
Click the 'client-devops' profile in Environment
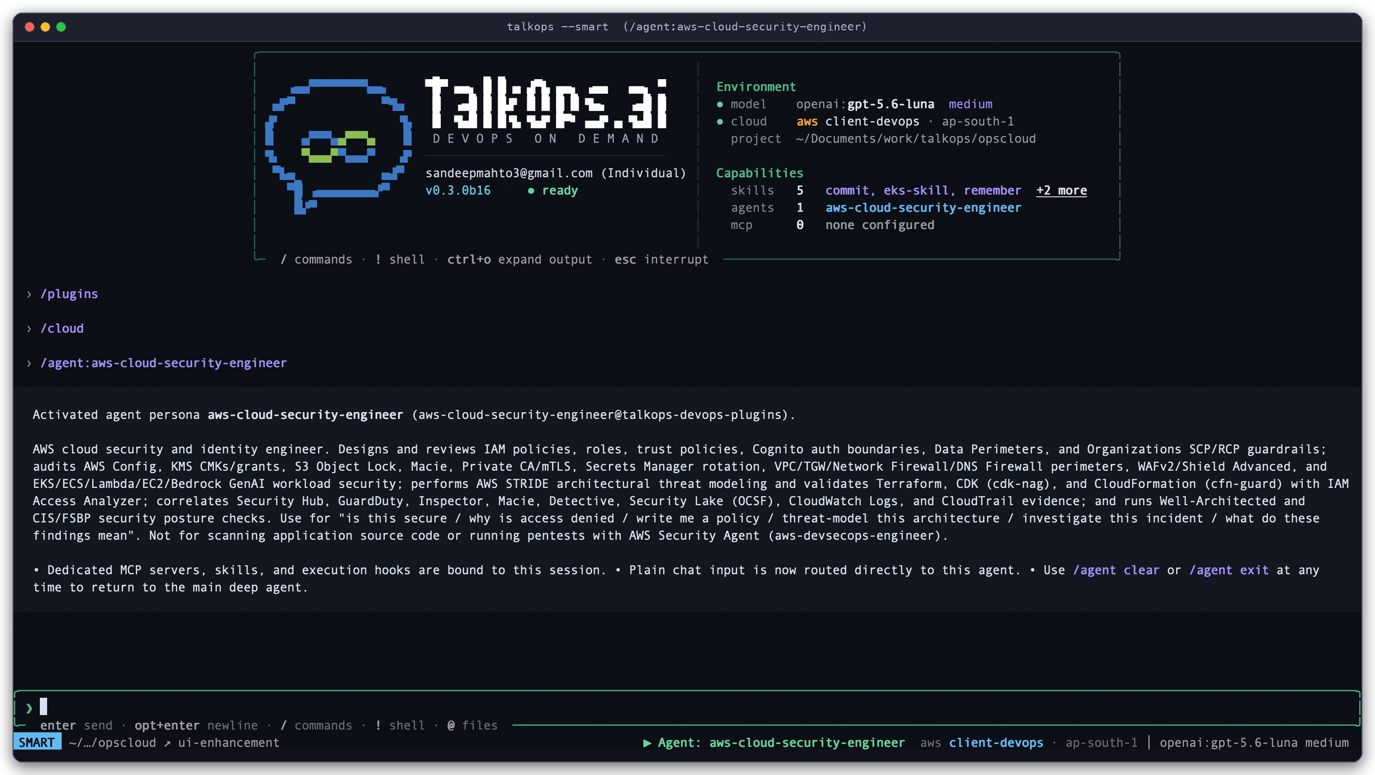pyautogui.click(x=872, y=121)
